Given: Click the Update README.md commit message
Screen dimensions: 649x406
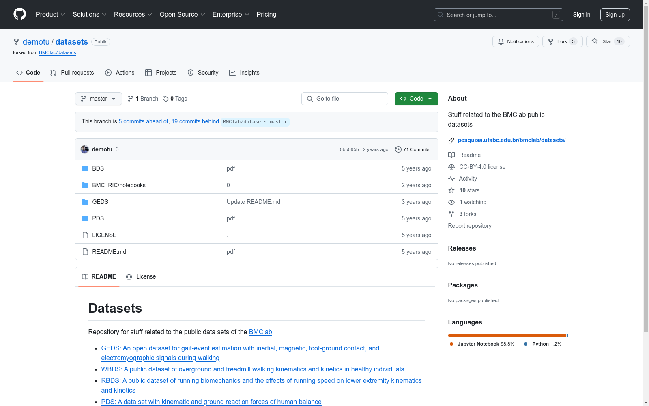Looking at the screenshot, I should 254,202.
